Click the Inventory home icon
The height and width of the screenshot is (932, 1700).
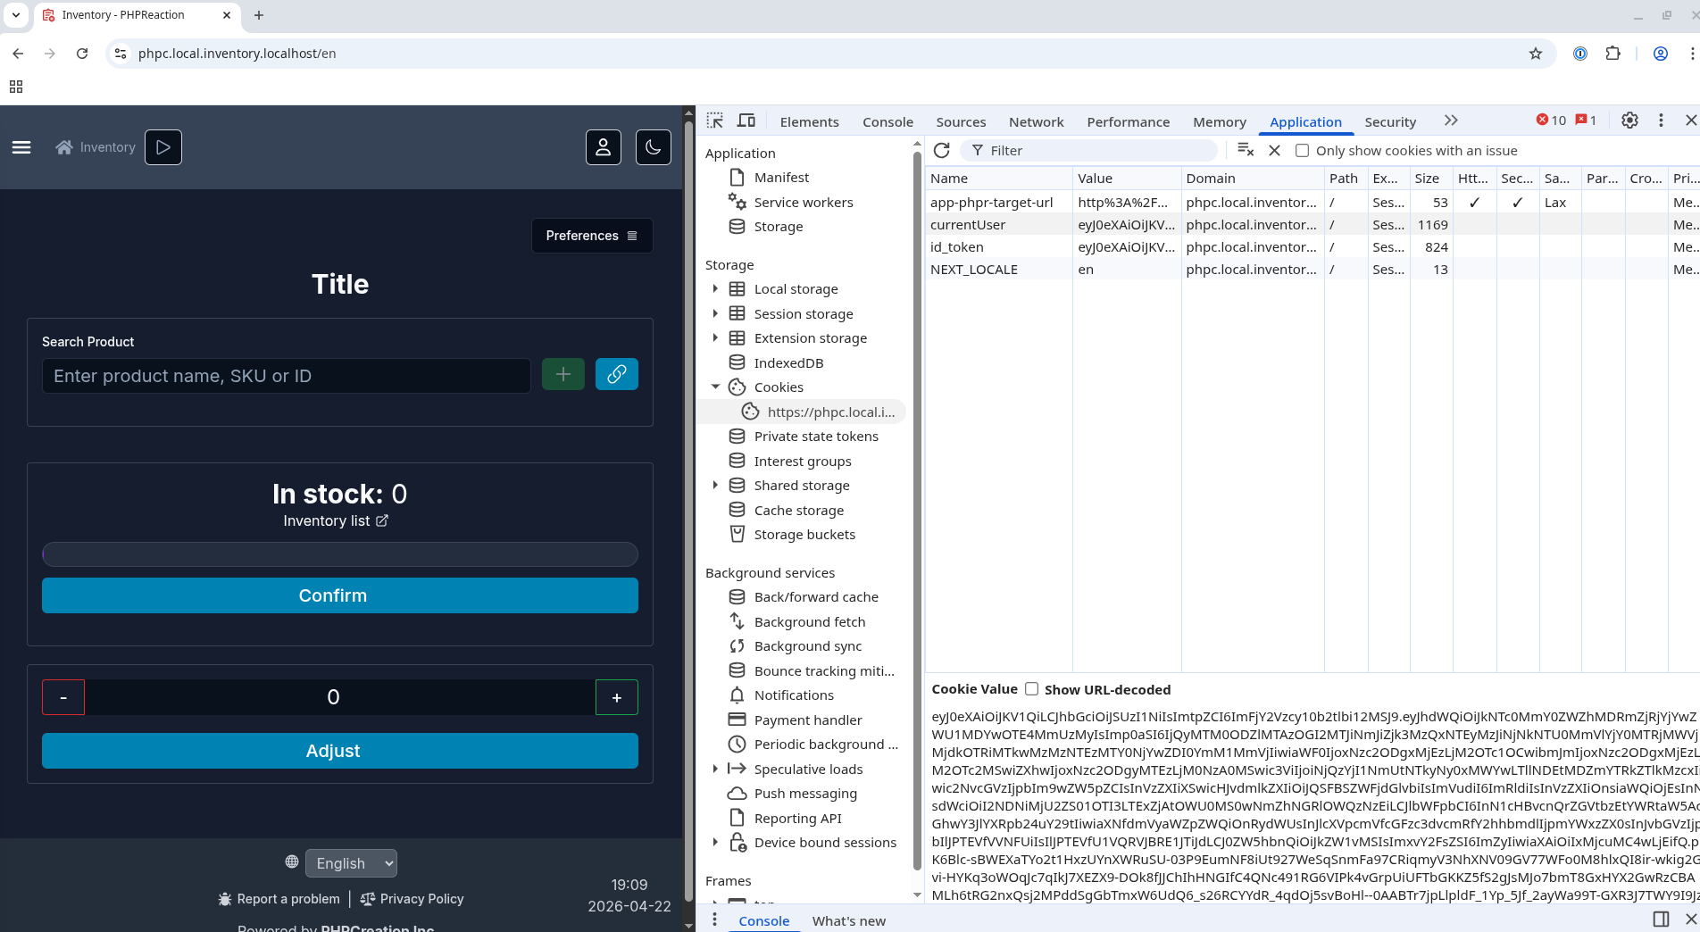(64, 147)
